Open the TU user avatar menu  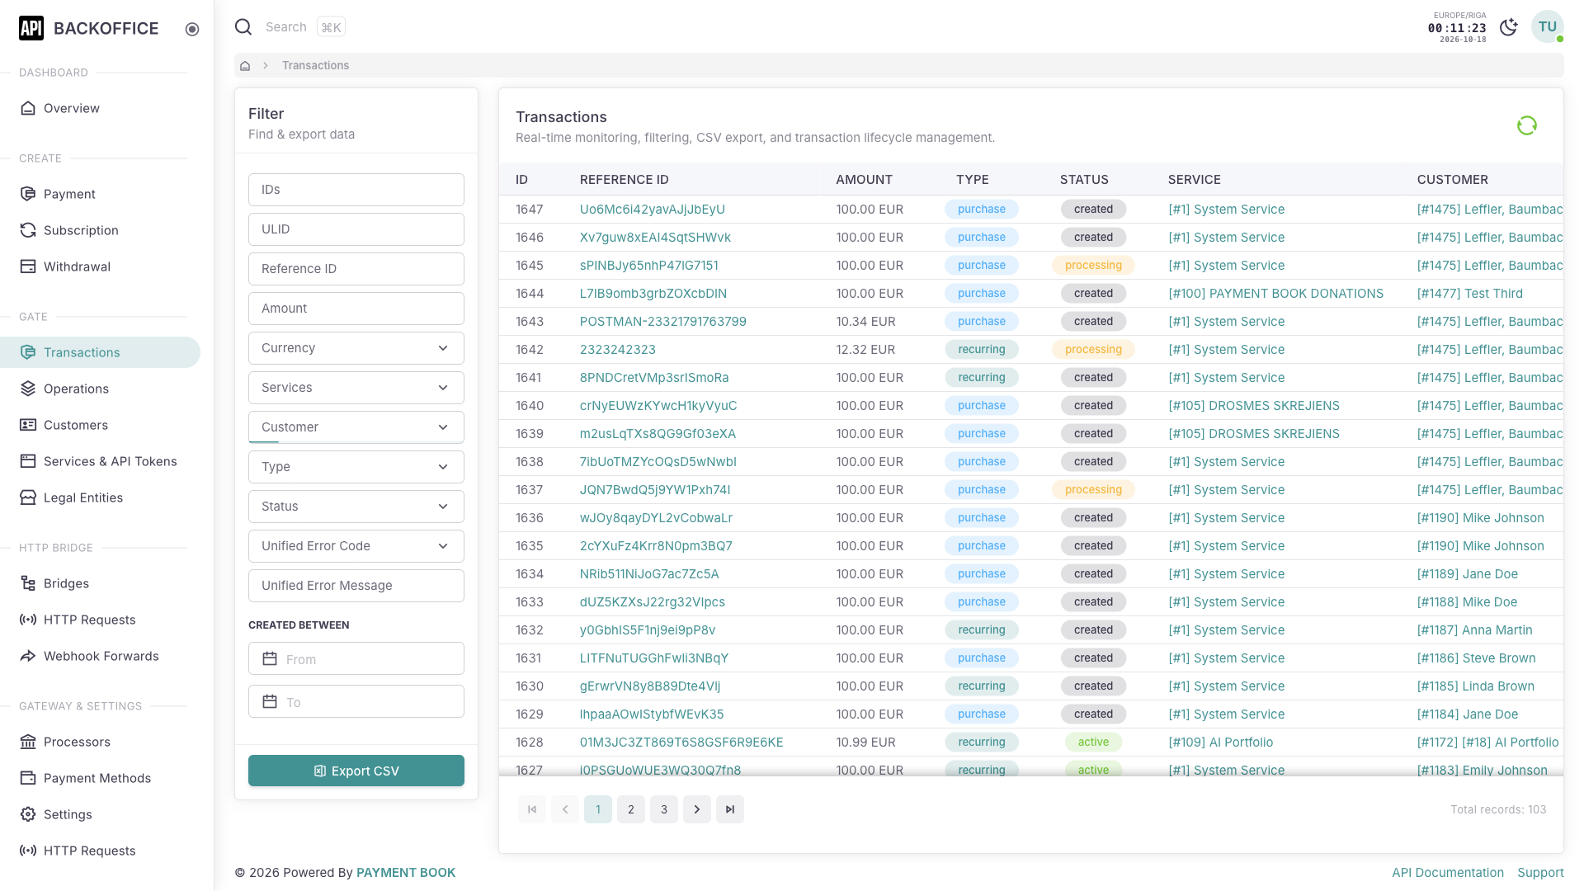(1547, 26)
